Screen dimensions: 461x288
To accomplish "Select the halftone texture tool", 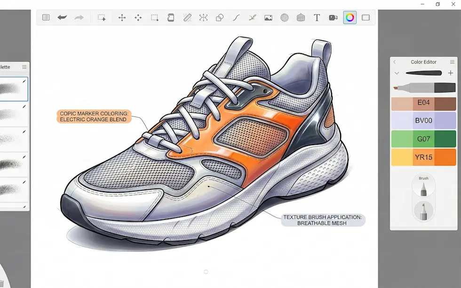I will coord(284,17).
